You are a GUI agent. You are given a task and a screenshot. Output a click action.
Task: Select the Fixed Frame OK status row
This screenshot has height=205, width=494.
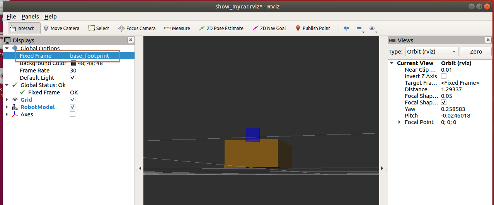(69, 92)
